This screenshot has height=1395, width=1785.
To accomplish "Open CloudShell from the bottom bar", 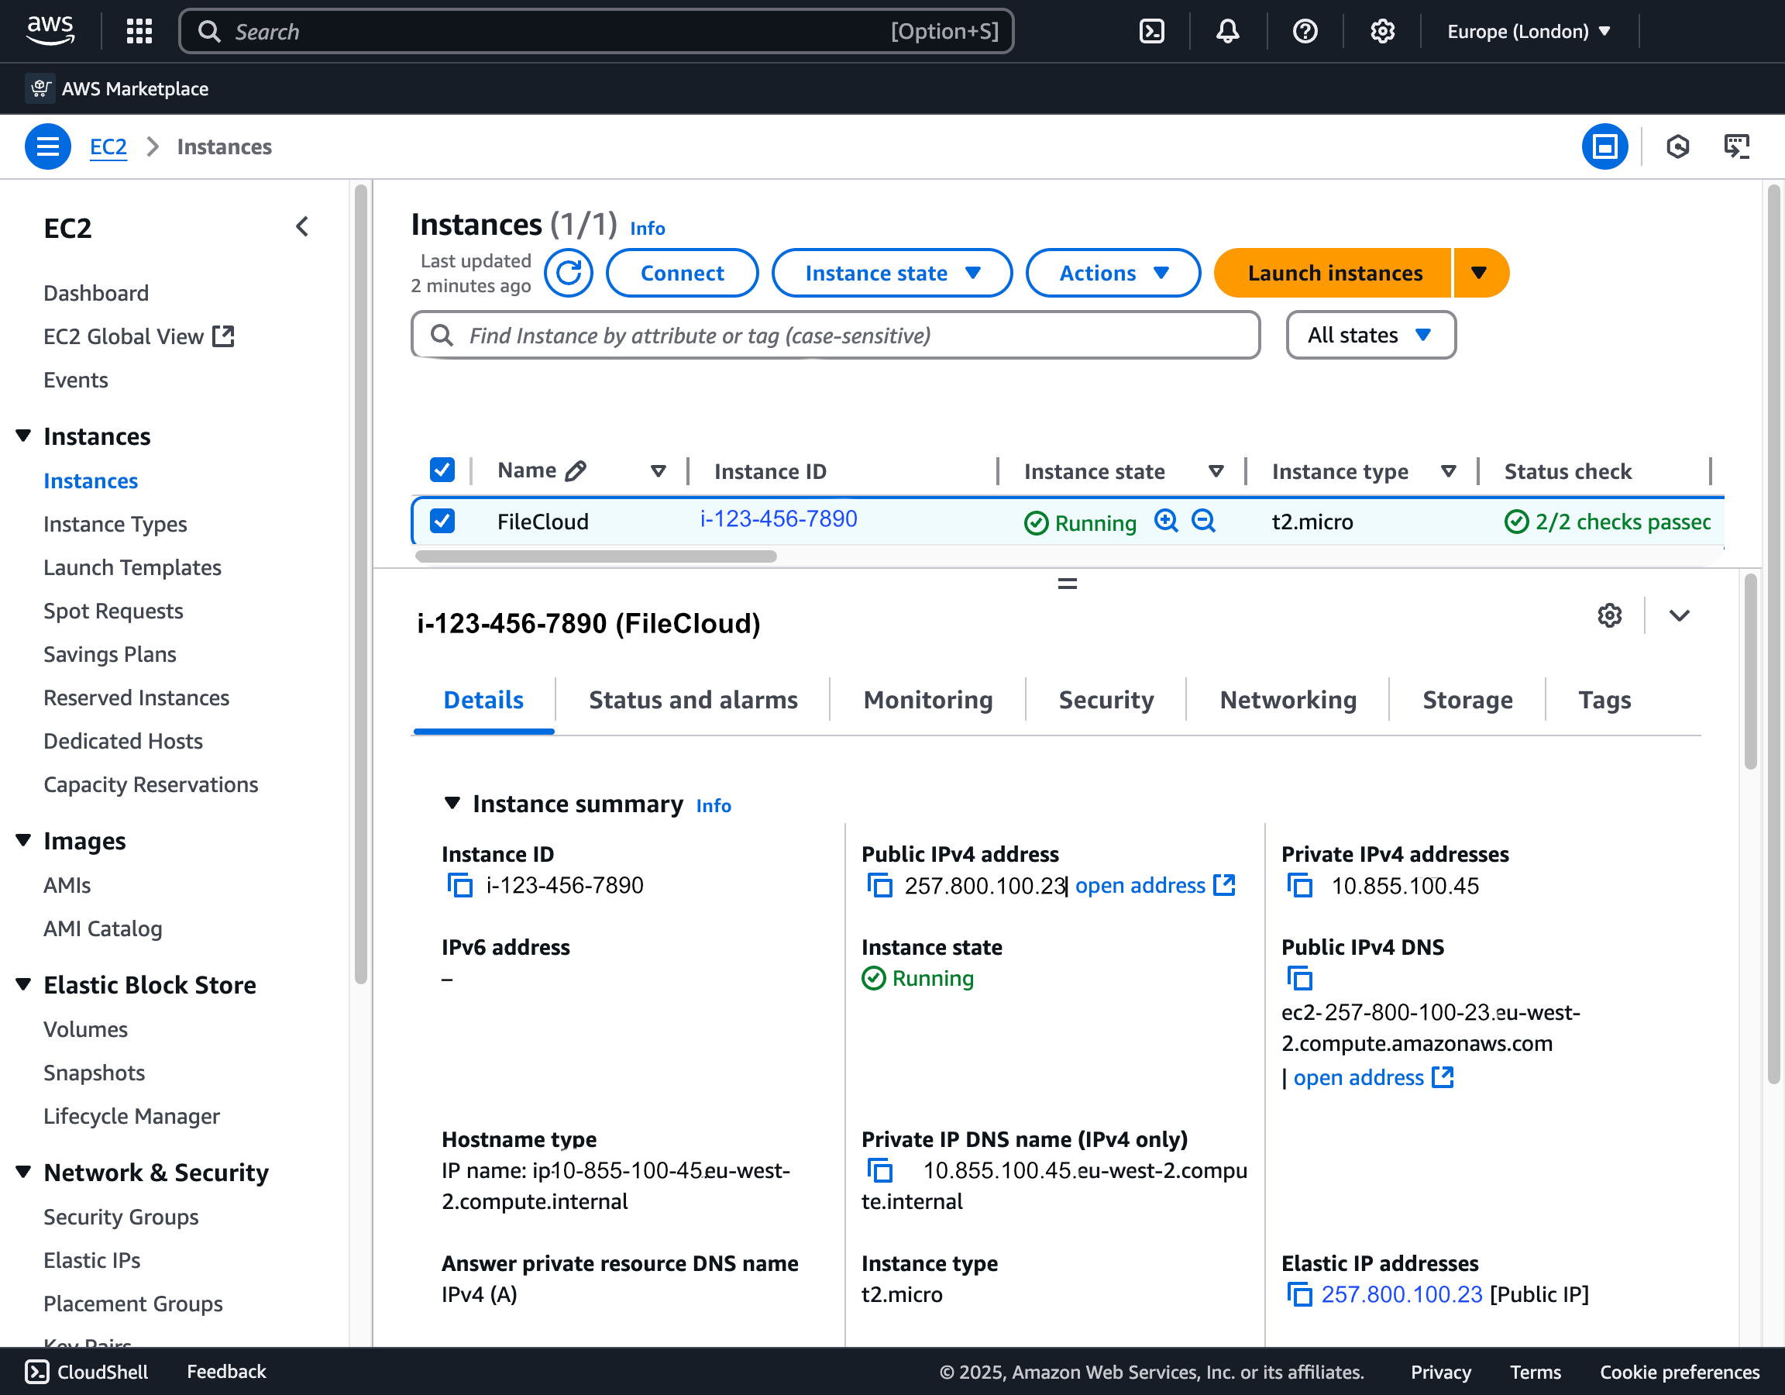I will (86, 1371).
